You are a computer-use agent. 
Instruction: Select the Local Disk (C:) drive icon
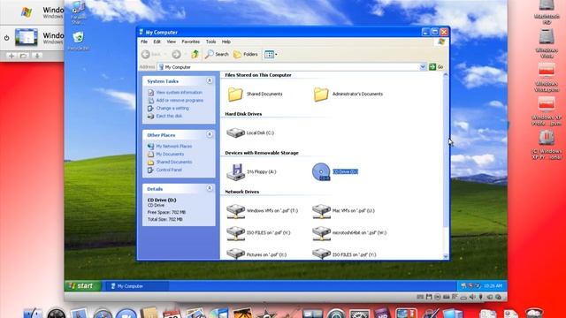[x=235, y=132]
